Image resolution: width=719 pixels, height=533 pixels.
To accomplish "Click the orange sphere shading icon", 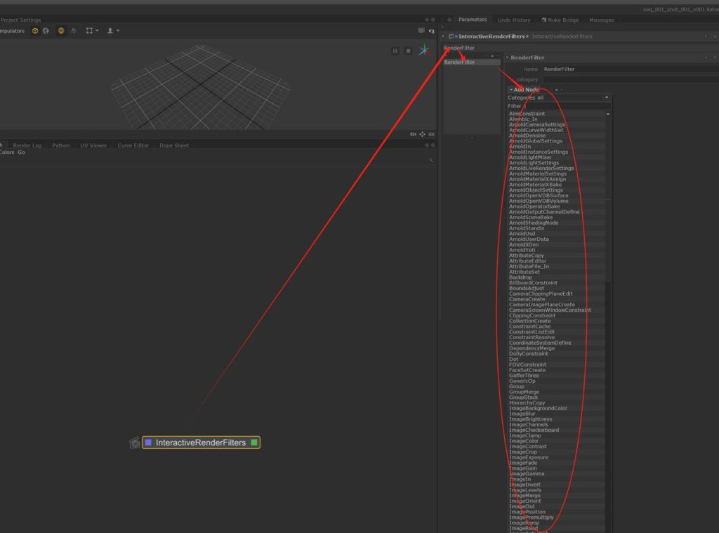I will point(61,31).
